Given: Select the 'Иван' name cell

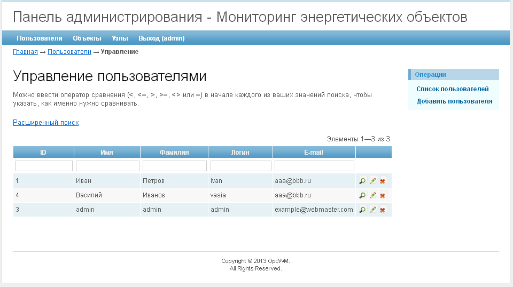Looking at the screenshot, I should [107, 180].
